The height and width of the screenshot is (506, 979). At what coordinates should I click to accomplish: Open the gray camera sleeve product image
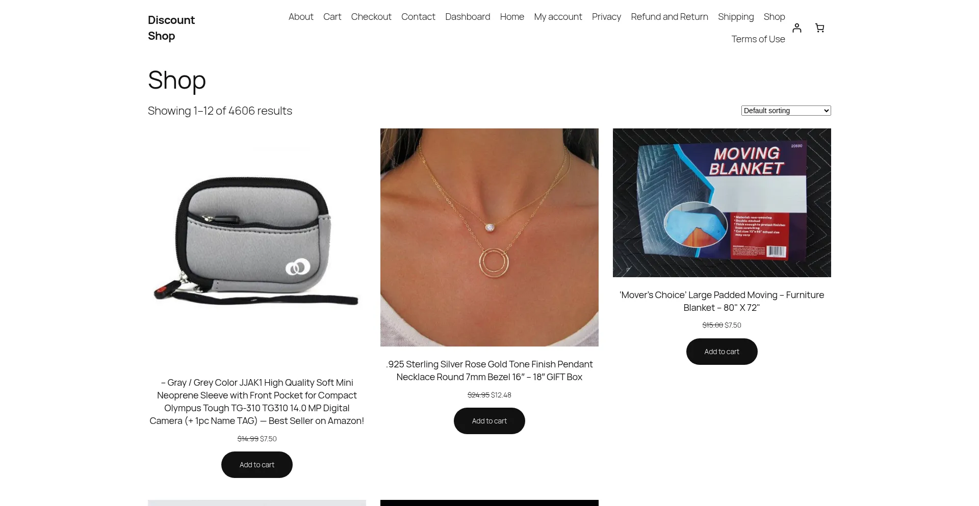tap(257, 237)
